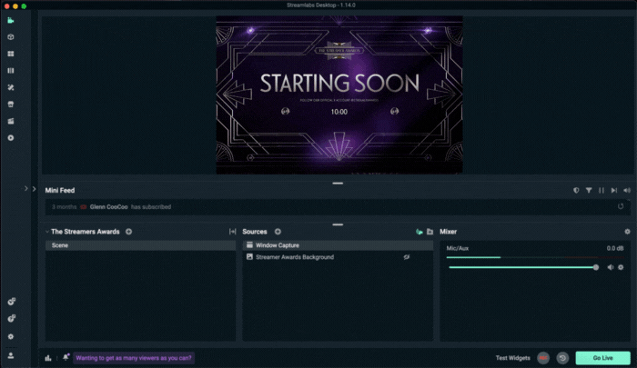The height and width of the screenshot is (368, 637).
Task: Select the Window Capture source
Action: 338,245
